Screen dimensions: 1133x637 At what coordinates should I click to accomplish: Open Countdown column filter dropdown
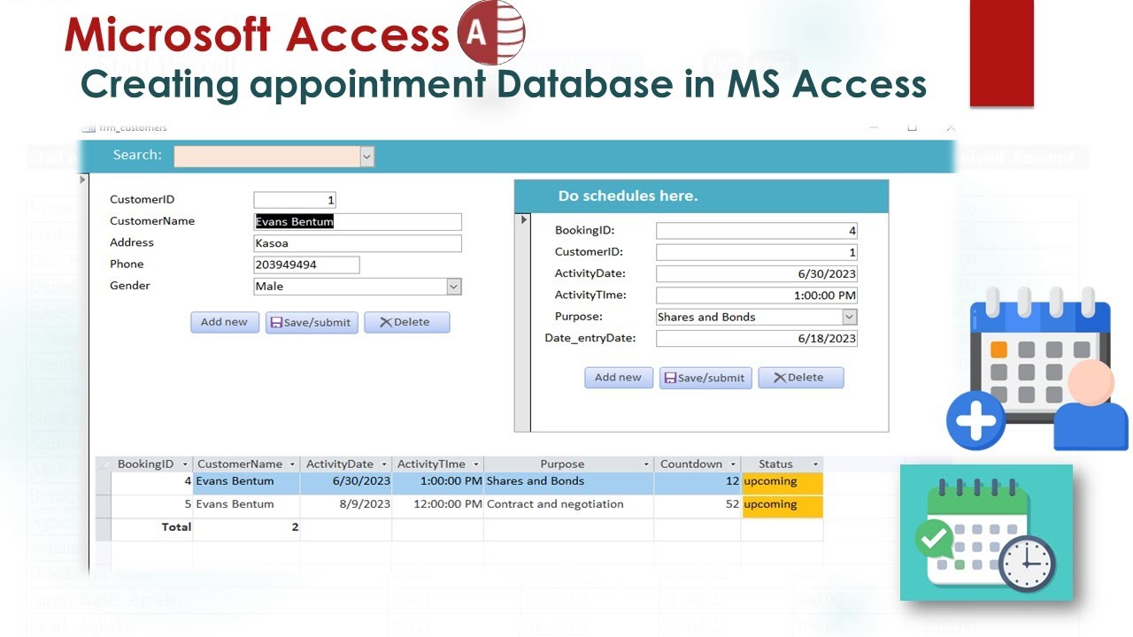coord(733,464)
